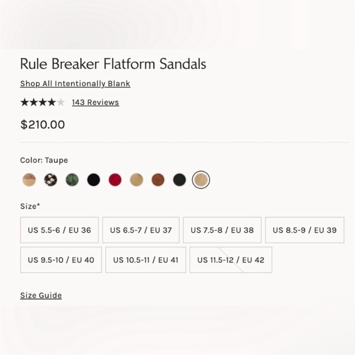Choose the dark green color swatch
Viewport: 355px width, 355px height.
coord(179,180)
